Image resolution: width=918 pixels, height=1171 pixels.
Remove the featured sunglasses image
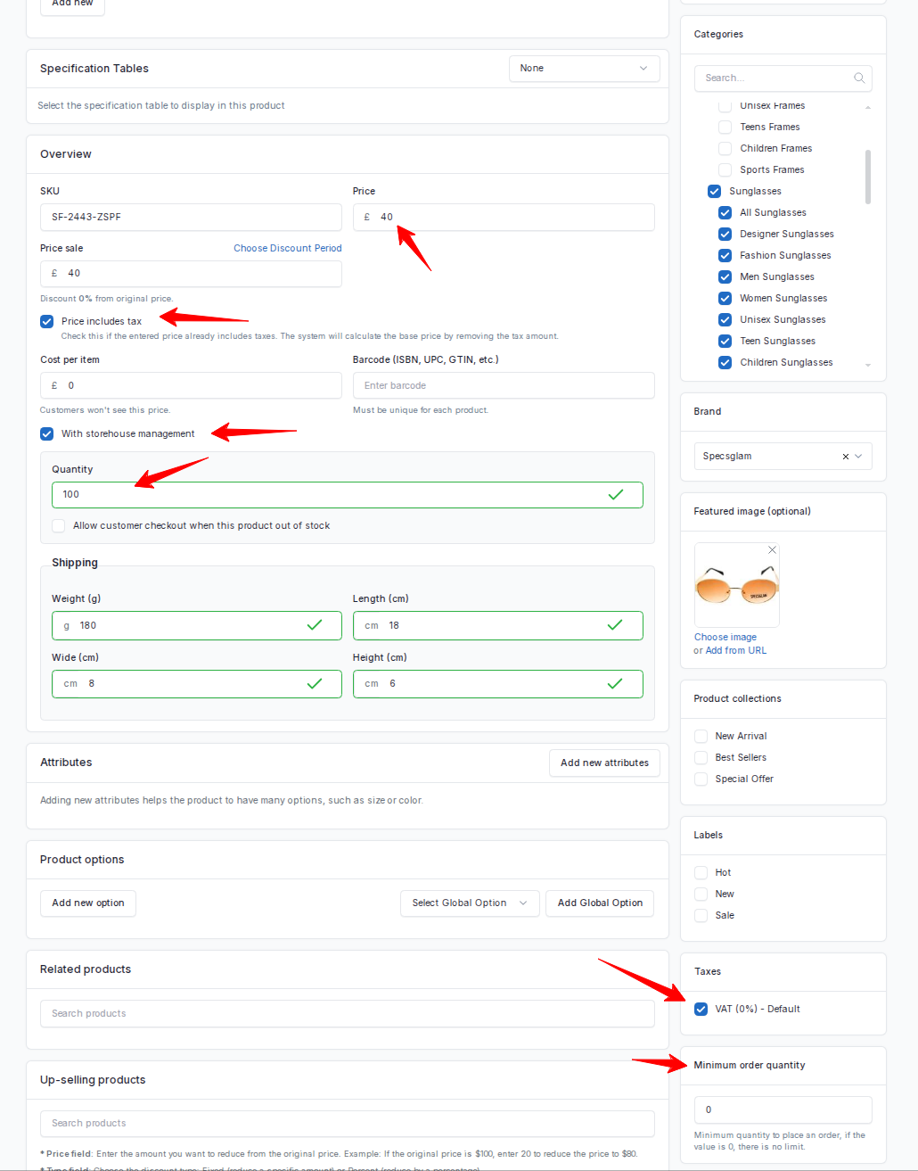(773, 550)
